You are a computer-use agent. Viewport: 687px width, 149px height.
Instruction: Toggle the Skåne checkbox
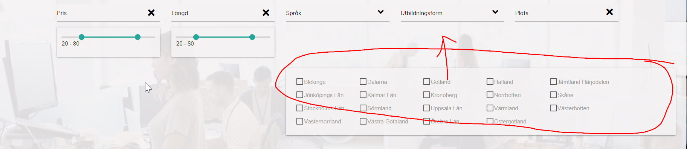[553, 95]
